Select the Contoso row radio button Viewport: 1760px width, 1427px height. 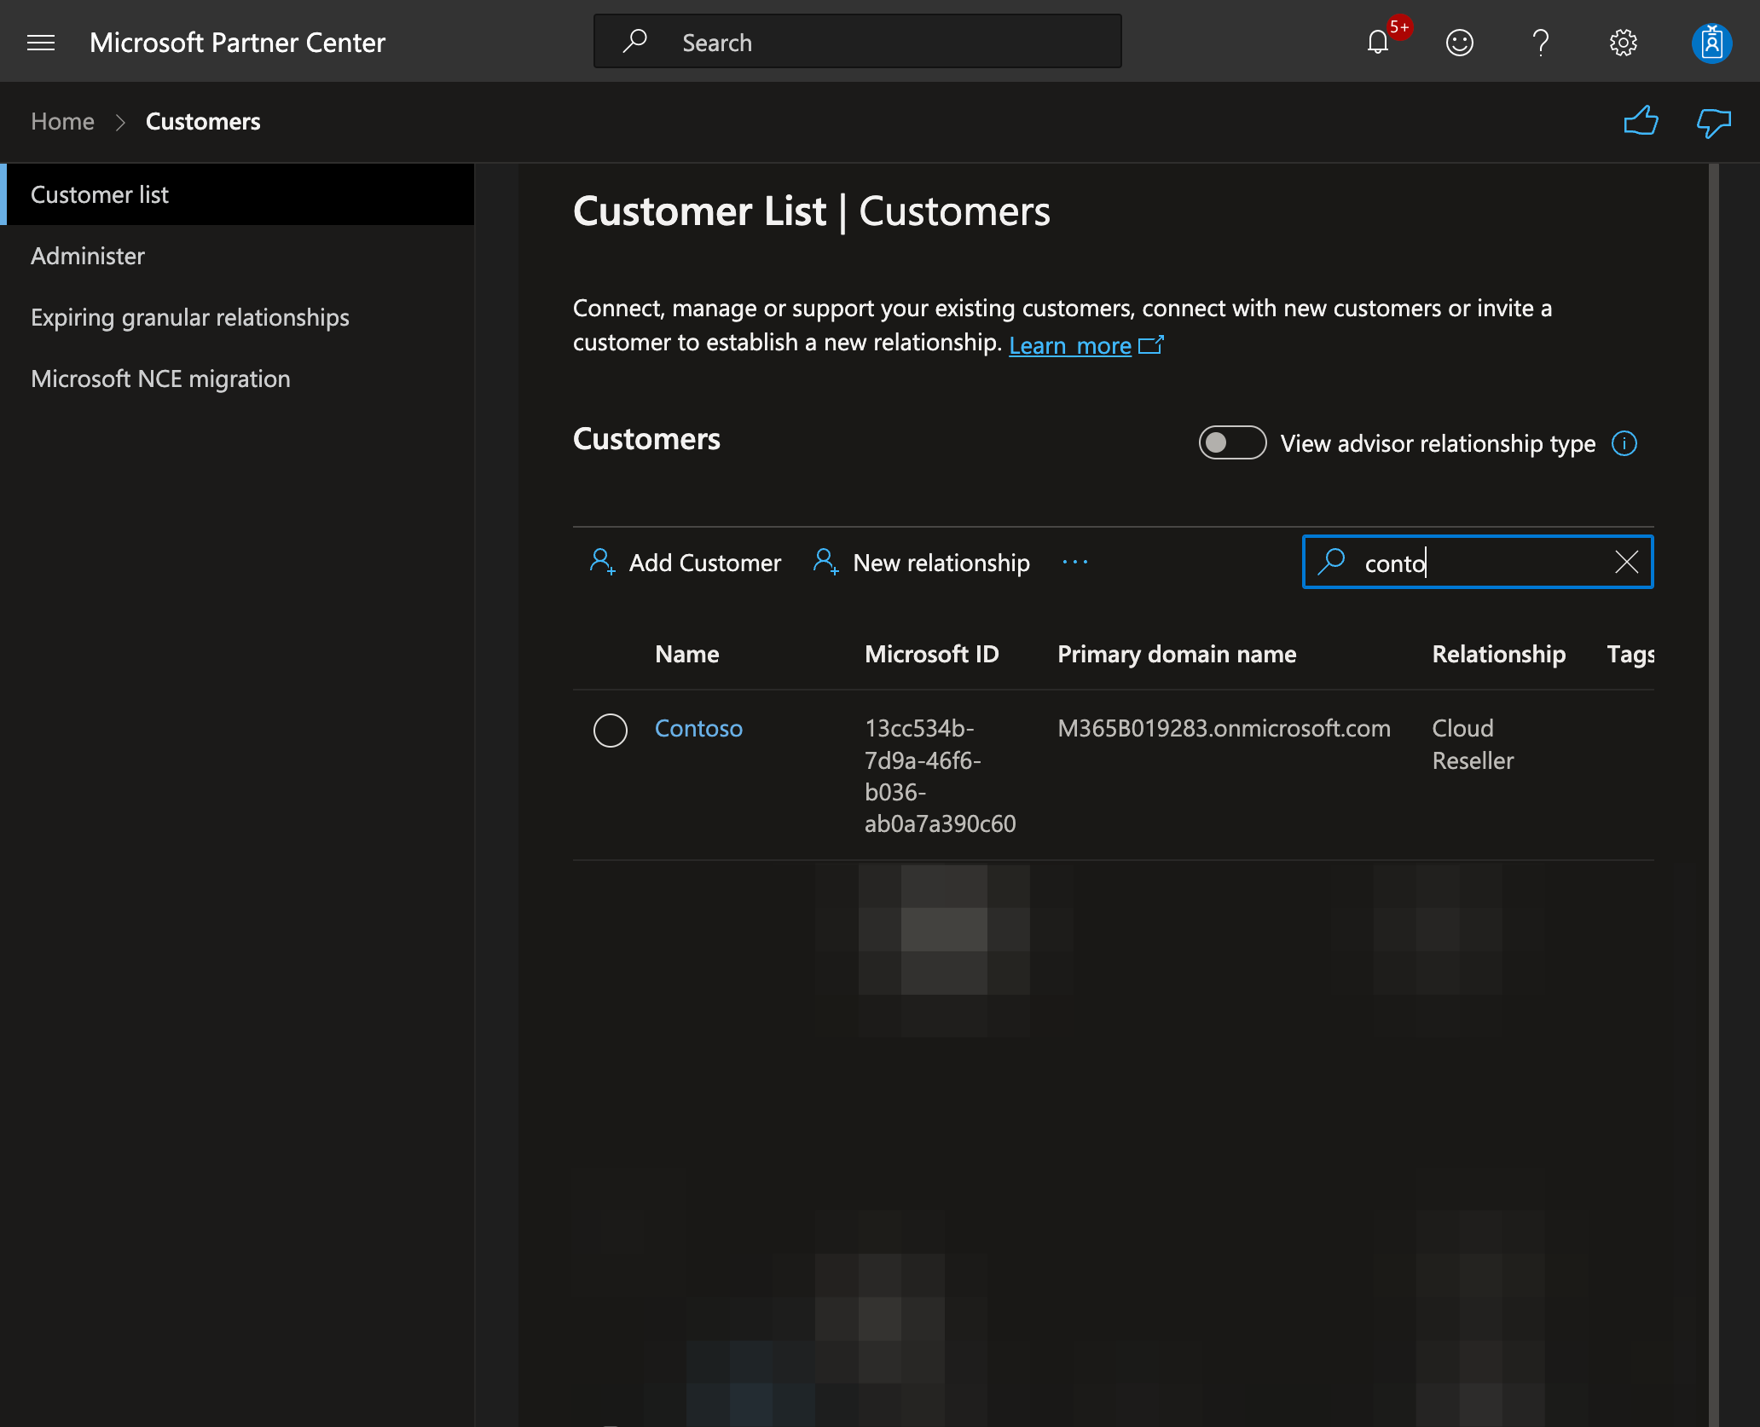click(610, 730)
